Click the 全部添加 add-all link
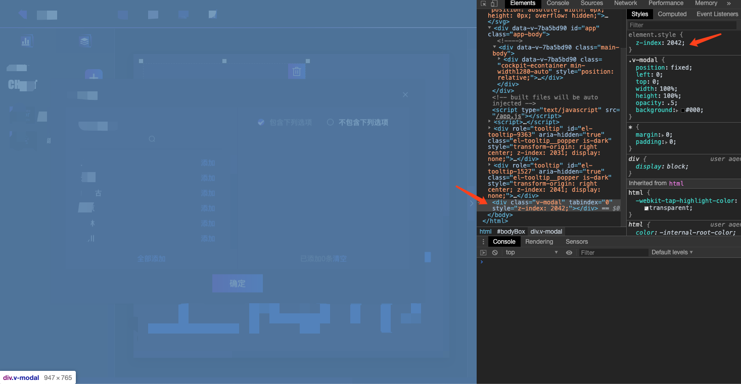The height and width of the screenshot is (384, 741). [151, 259]
